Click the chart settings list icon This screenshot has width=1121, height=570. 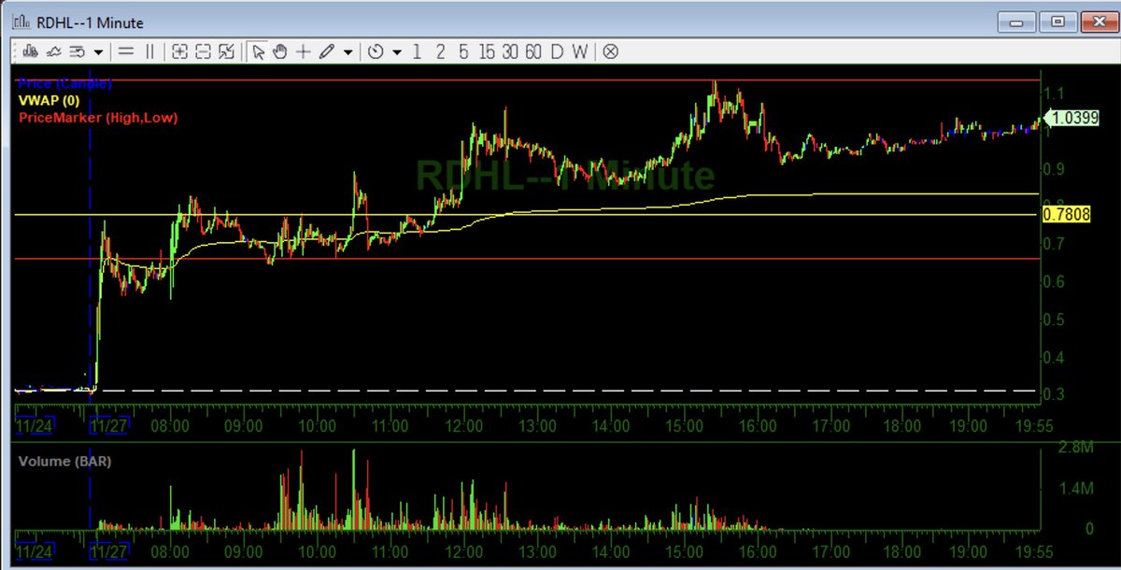coord(78,51)
